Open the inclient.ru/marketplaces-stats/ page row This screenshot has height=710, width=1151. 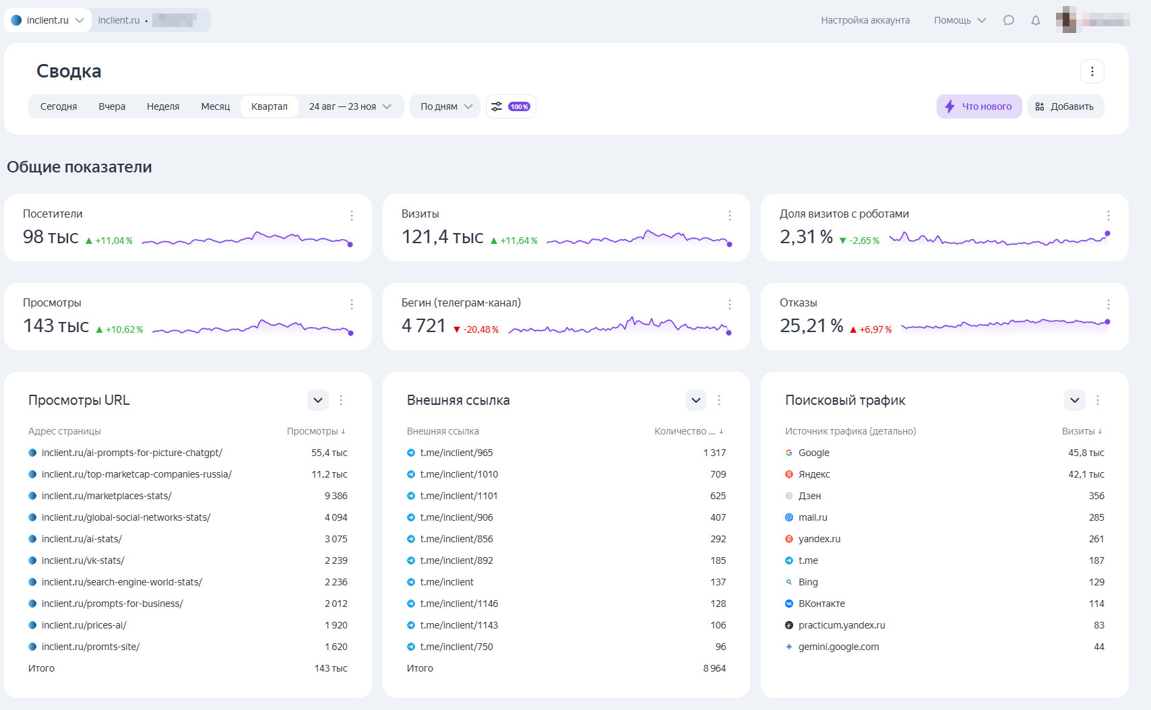106,496
